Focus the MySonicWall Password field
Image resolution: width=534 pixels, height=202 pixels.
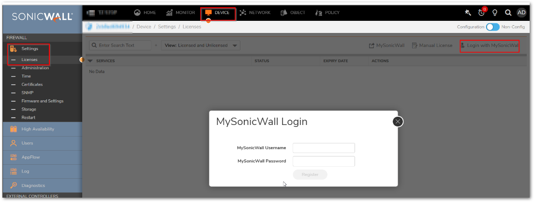click(x=324, y=161)
